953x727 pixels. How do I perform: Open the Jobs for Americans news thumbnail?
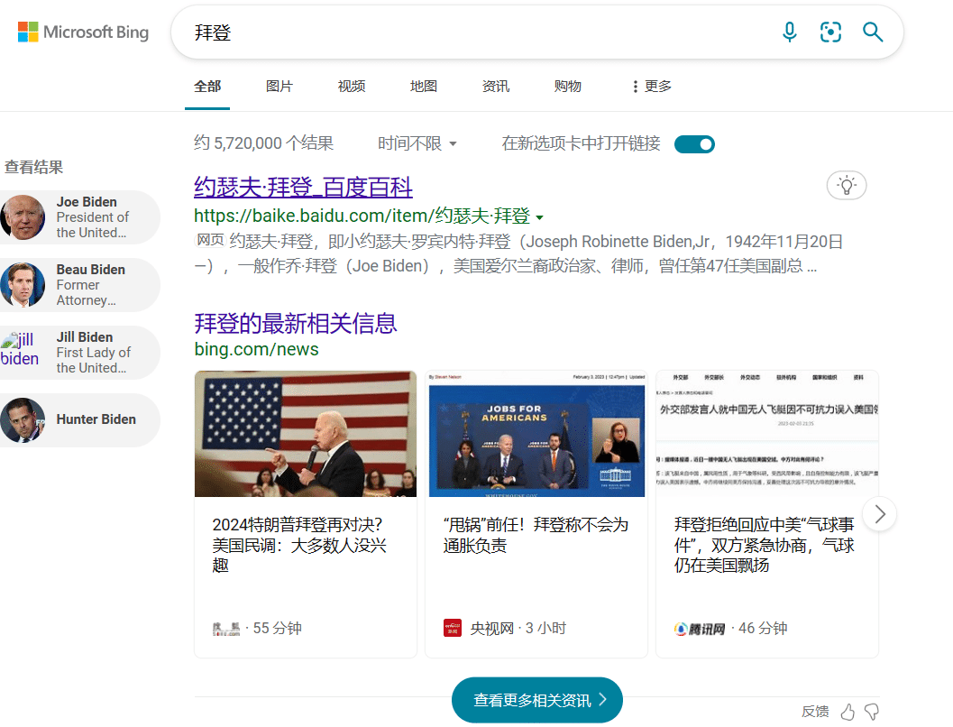point(536,434)
